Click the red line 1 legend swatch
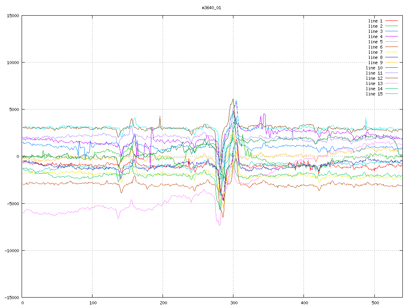The width and height of the screenshot is (410, 308). pyautogui.click(x=392, y=21)
